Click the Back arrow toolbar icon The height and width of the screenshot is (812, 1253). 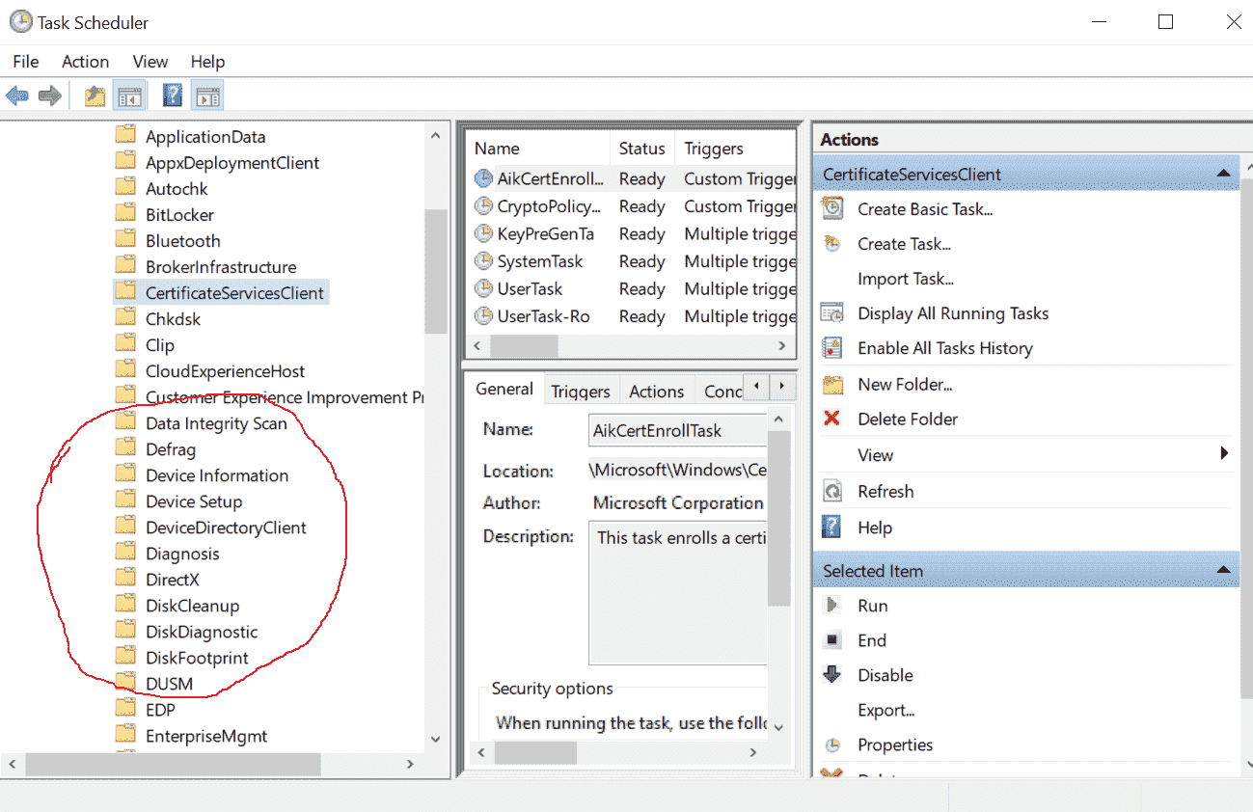tap(17, 95)
